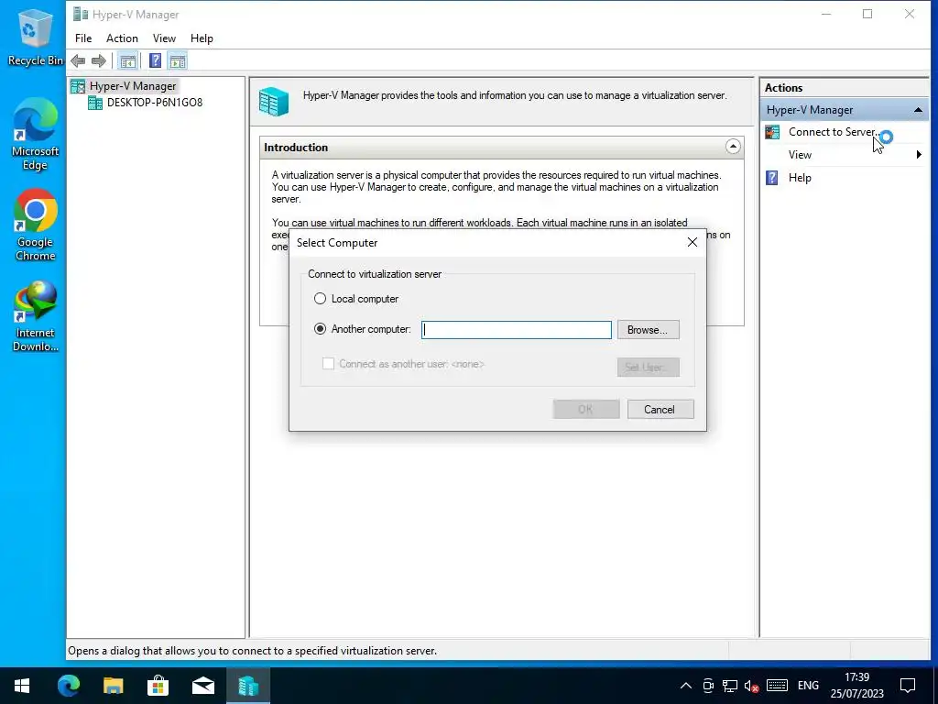The height and width of the screenshot is (704, 938).
Task: Click the Another computer name field
Action: [x=517, y=330]
